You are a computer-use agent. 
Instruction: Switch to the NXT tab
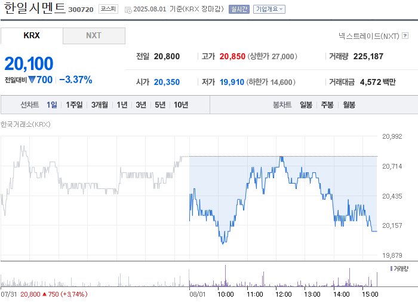pos(94,35)
